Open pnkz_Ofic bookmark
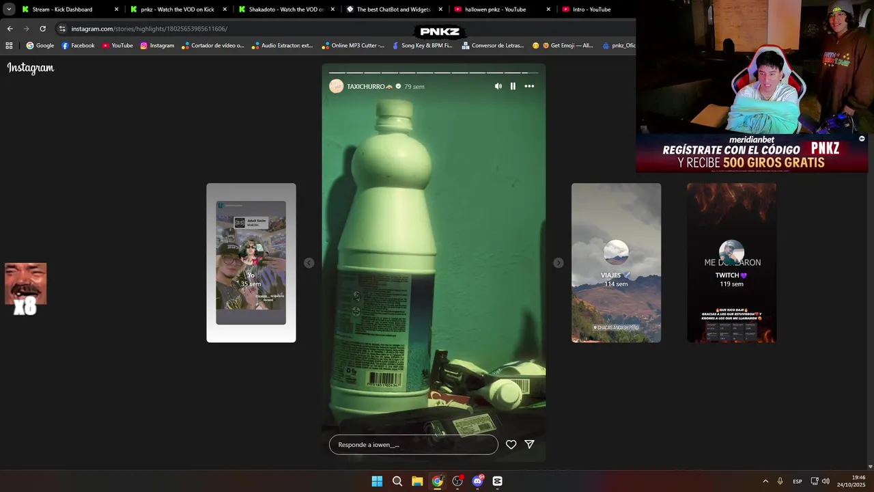The width and height of the screenshot is (874, 492). point(618,46)
